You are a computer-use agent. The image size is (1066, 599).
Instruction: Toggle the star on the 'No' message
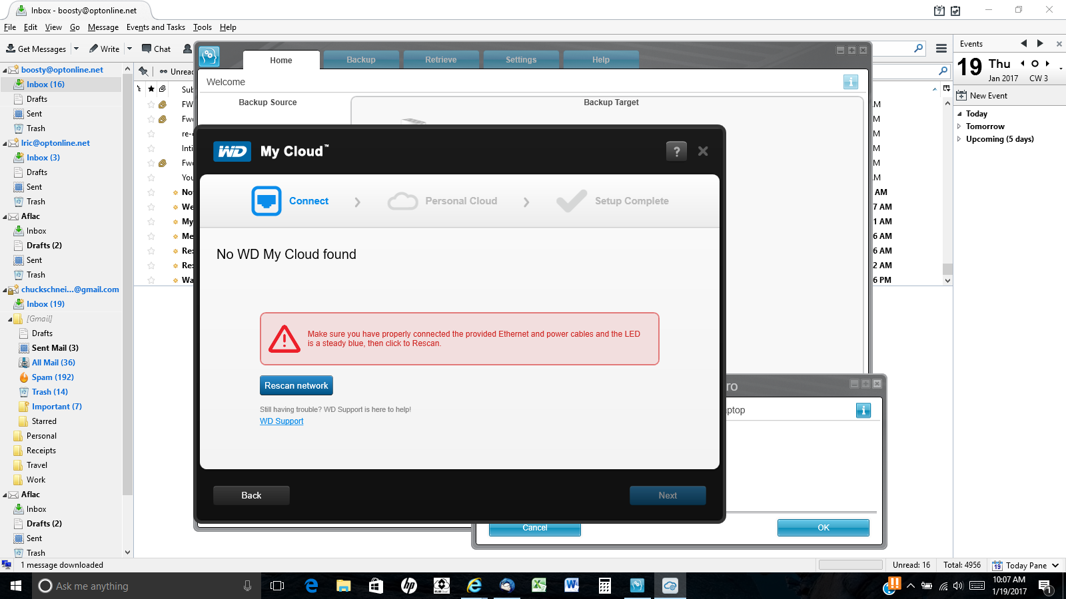[x=151, y=192]
